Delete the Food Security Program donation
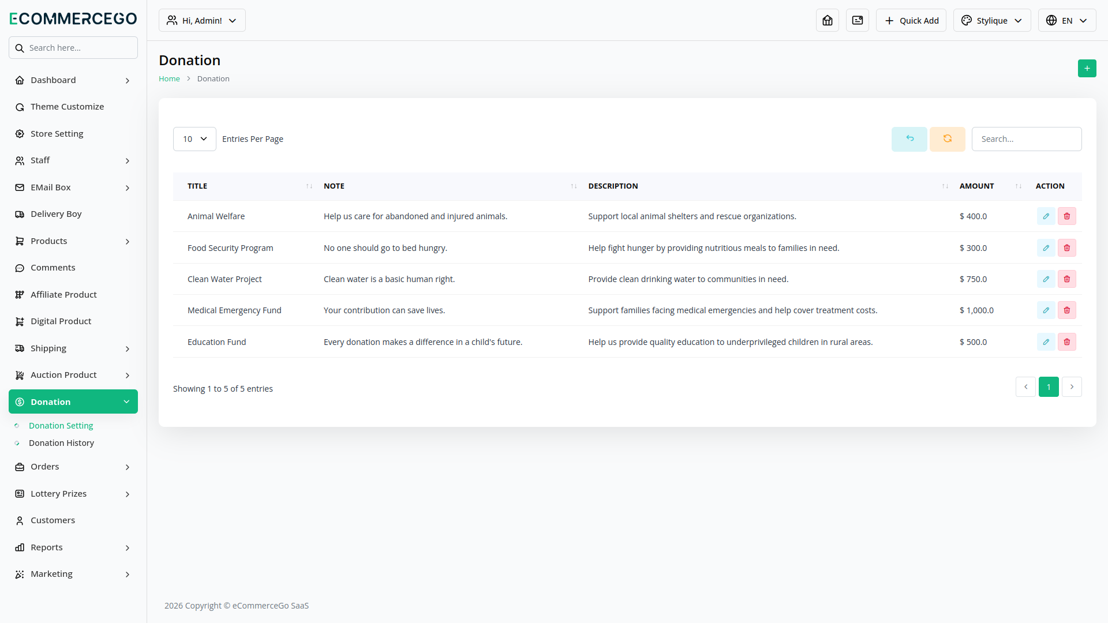 [x=1066, y=248]
